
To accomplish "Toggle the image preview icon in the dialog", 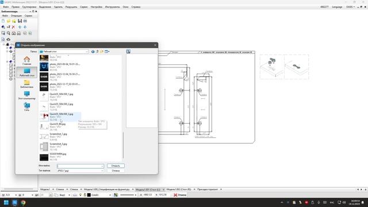I will 128,51.
